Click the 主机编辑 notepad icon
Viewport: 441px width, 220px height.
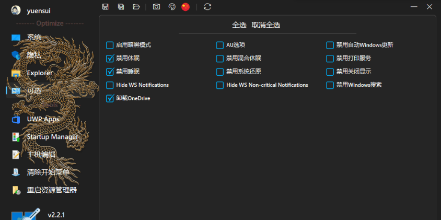point(16,155)
